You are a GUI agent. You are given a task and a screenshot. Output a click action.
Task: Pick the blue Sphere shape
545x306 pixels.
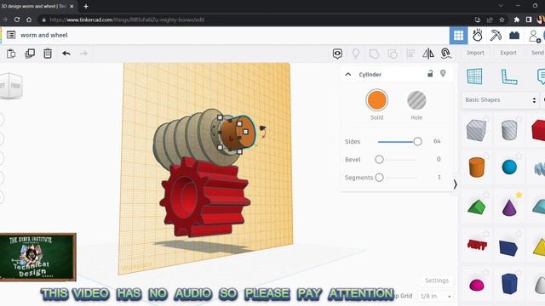509,167
